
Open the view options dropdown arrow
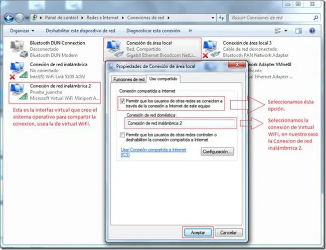pyautogui.click(x=286, y=31)
